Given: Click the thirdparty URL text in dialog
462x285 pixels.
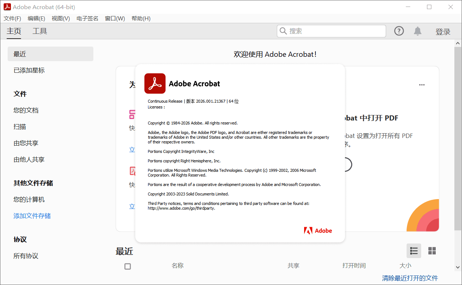Looking at the screenshot, I should click(x=181, y=208).
